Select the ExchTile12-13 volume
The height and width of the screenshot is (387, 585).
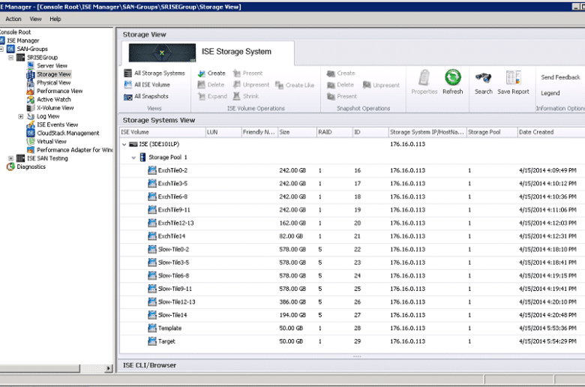(x=175, y=223)
